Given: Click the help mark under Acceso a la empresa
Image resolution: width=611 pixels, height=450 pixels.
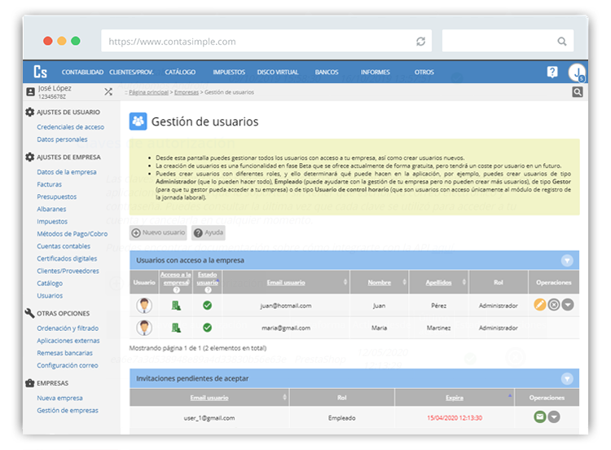Looking at the screenshot, I should pos(177,290).
